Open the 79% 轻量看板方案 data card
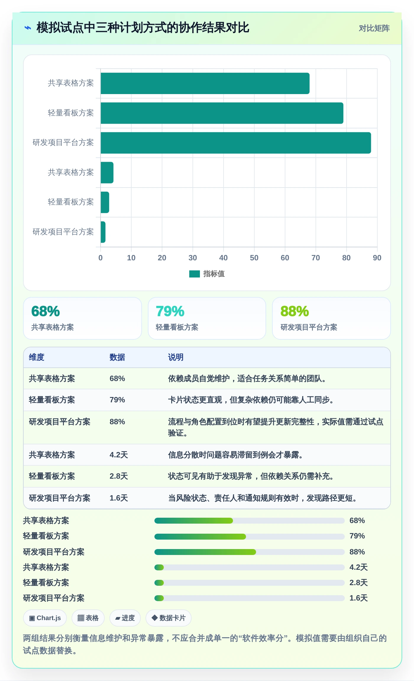The width and height of the screenshot is (414, 681). tap(207, 318)
